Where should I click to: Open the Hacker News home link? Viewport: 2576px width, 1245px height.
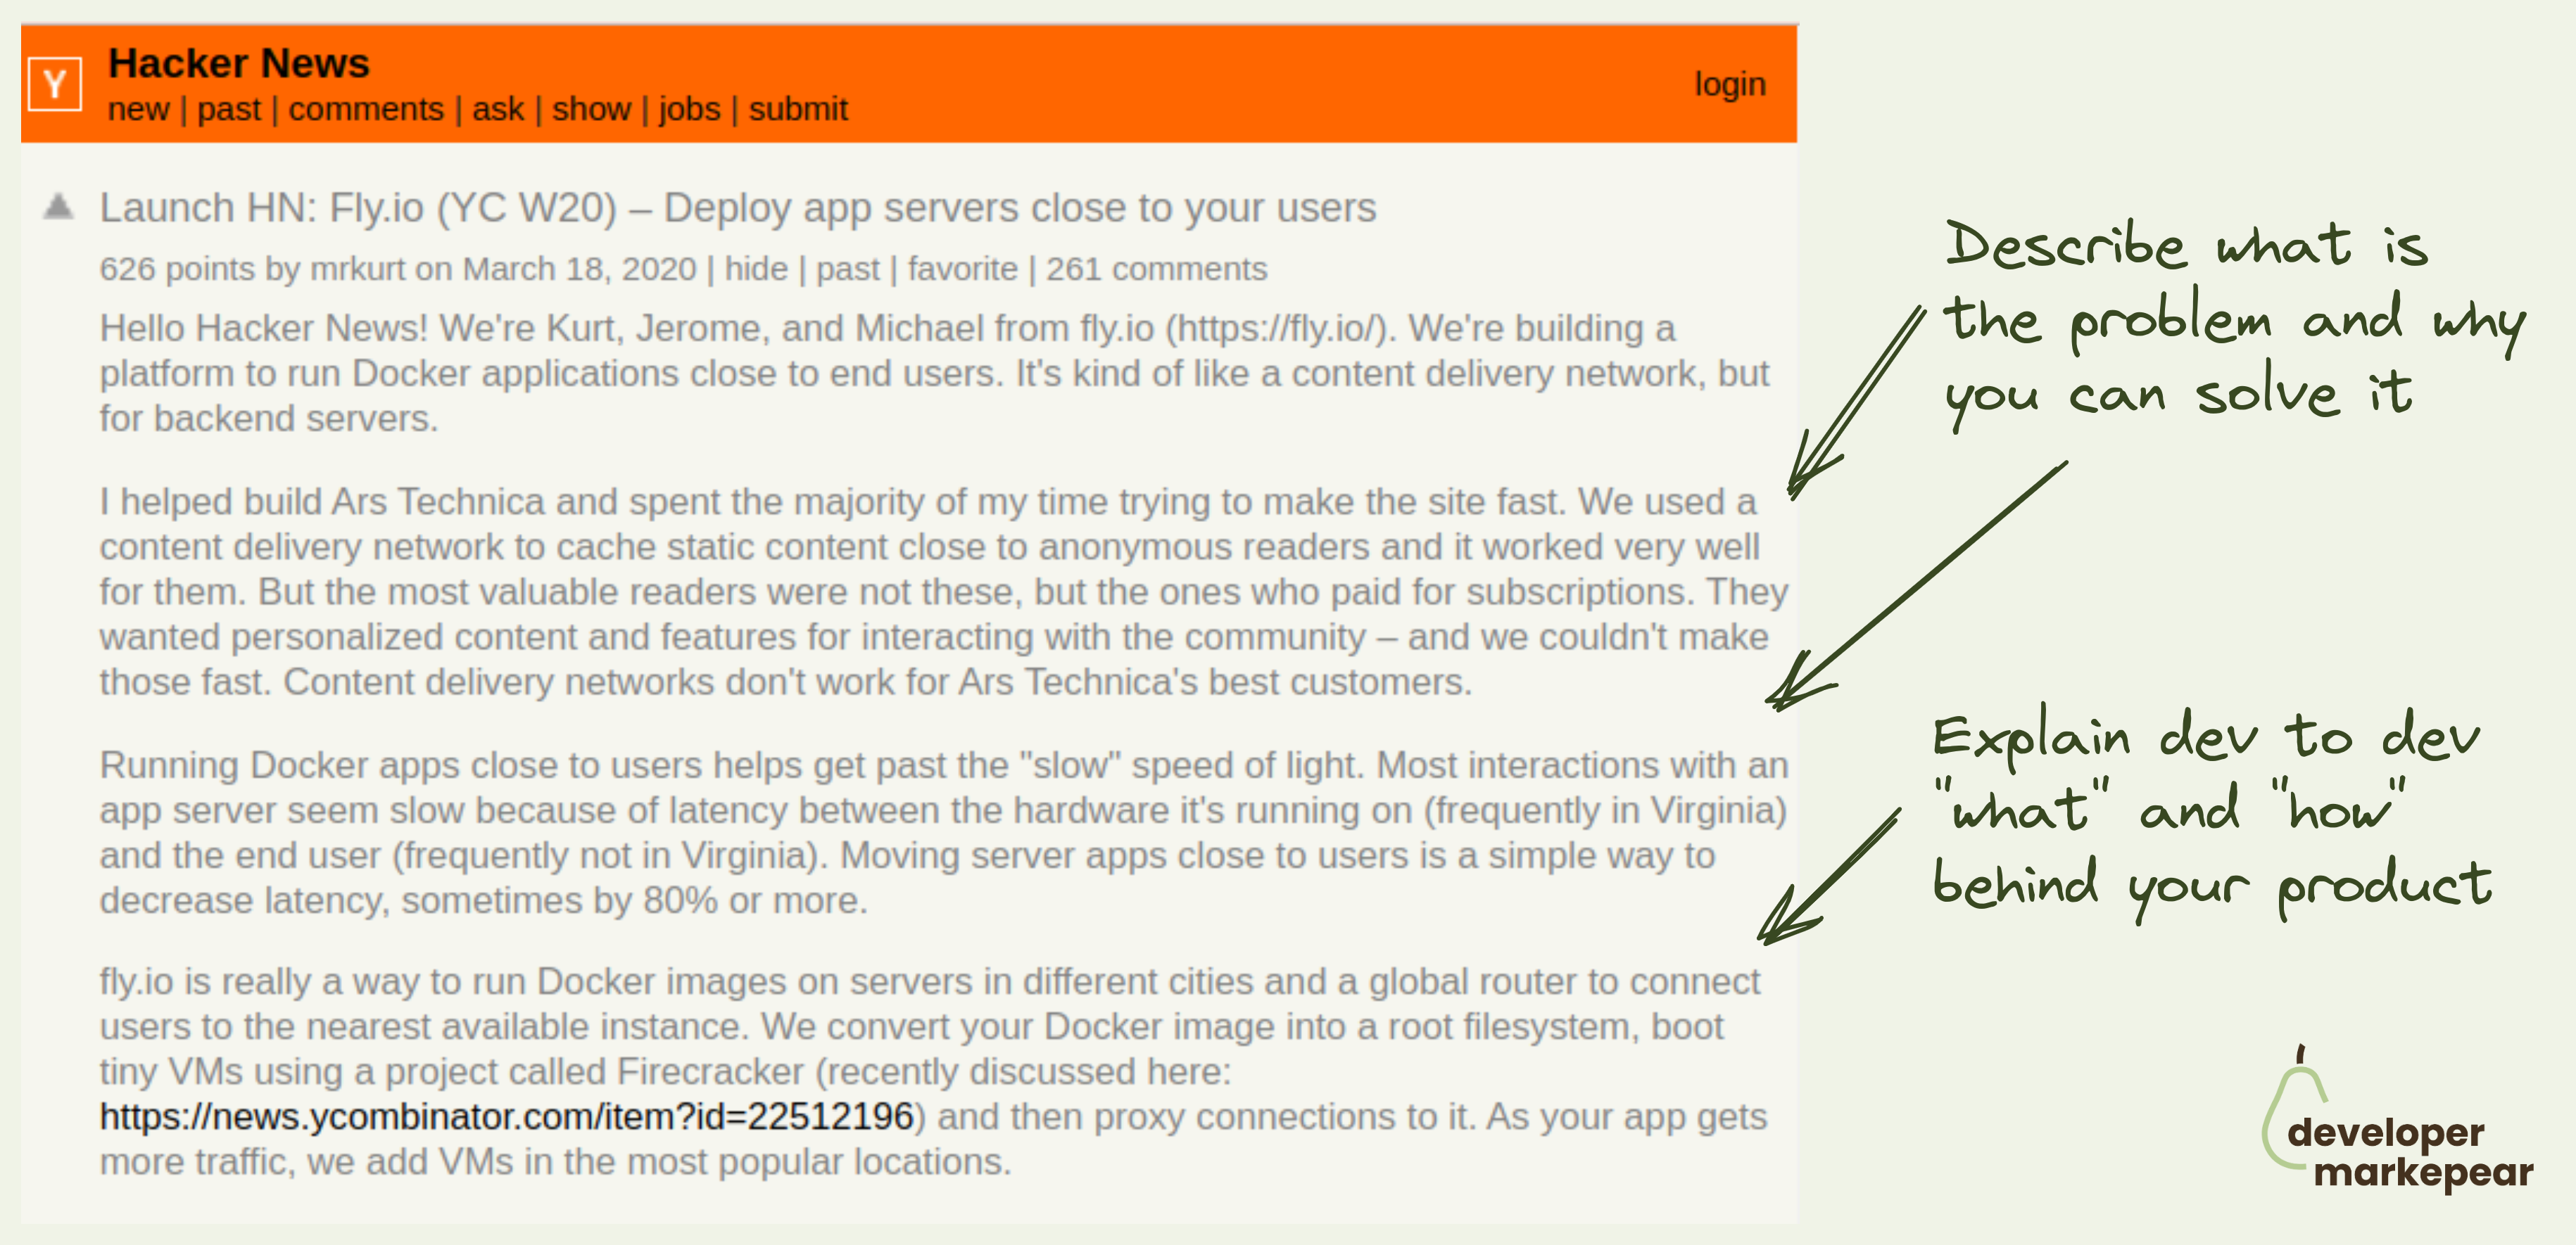pos(238,63)
